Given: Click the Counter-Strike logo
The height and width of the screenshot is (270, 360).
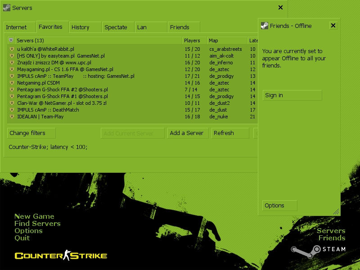Looking at the screenshot, I should click(x=61, y=255).
